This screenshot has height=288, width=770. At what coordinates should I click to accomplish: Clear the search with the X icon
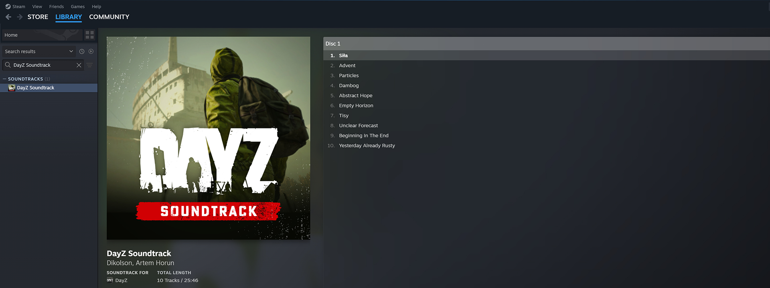point(79,65)
